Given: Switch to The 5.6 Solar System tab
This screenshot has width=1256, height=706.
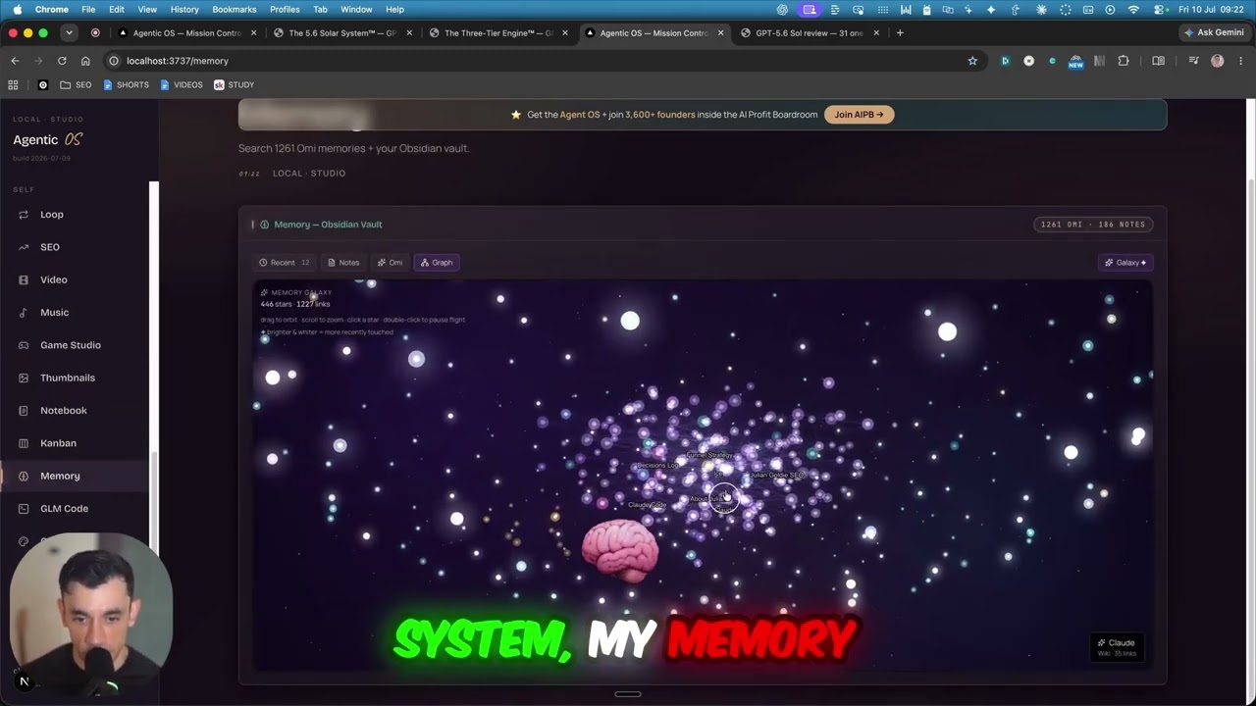Looking at the screenshot, I should [340, 32].
